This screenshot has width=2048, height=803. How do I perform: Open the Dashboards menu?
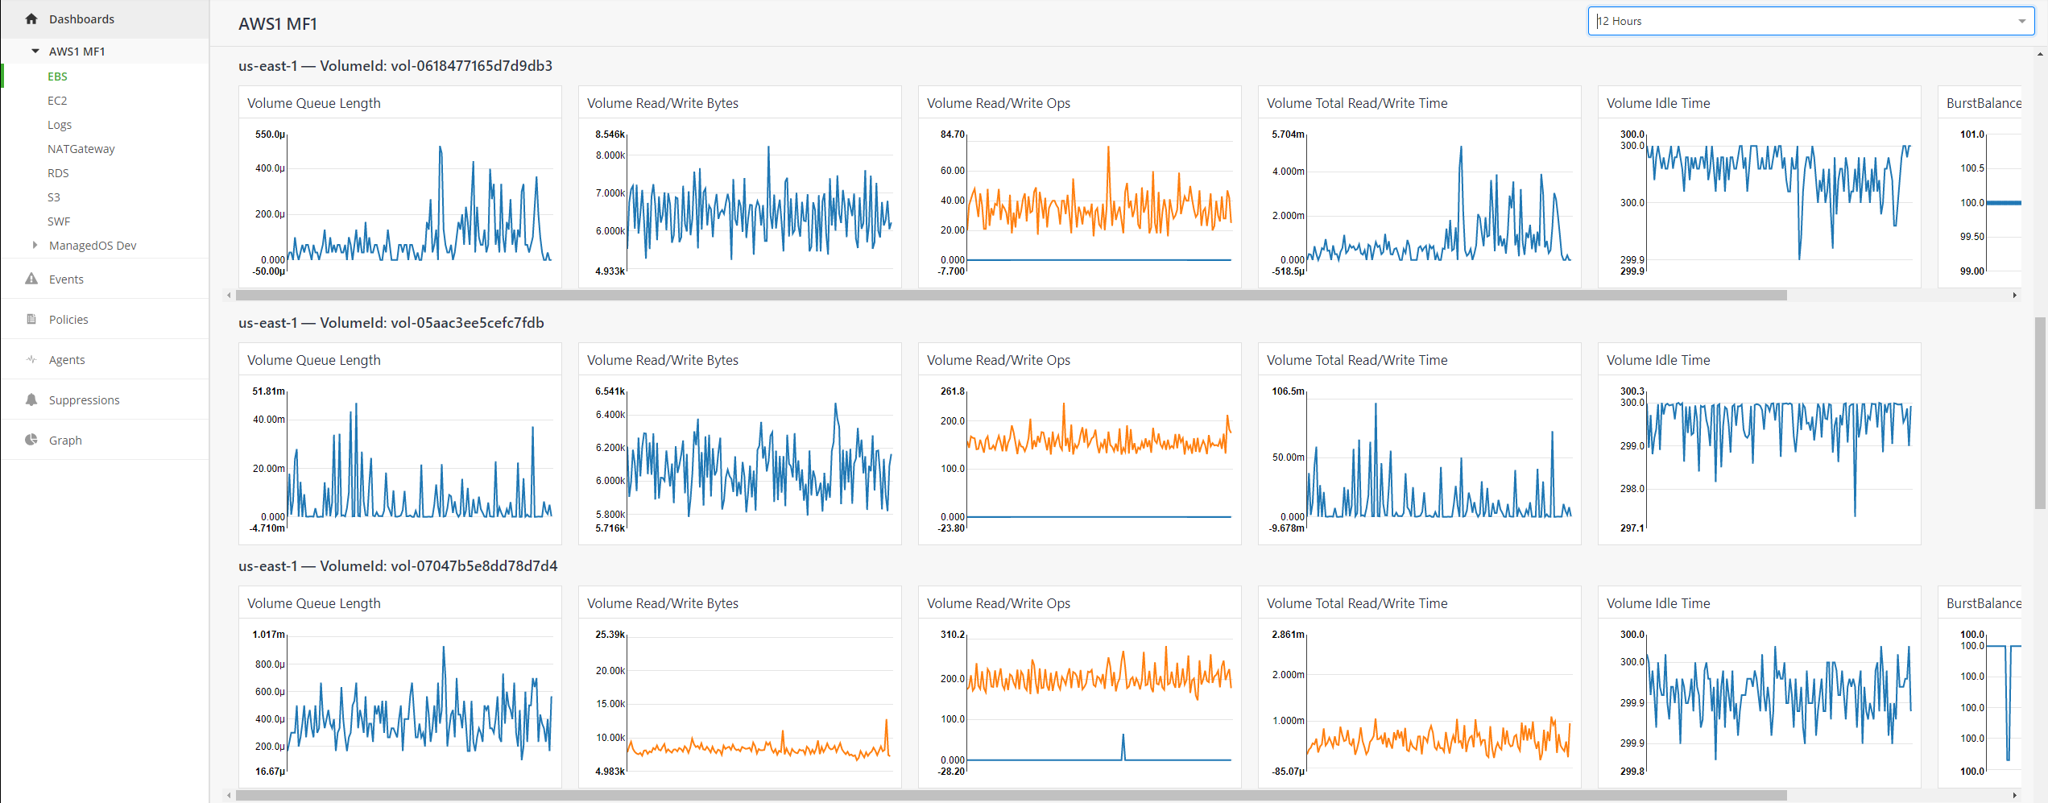click(105, 19)
